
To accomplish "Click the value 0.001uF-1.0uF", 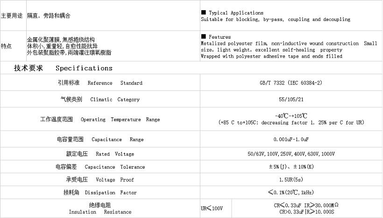I will coord(291,139).
